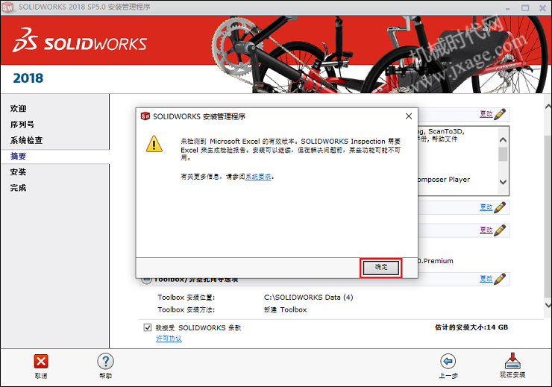
Task: Go back with the 上一步 arrow icon
Action: coord(448,362)
